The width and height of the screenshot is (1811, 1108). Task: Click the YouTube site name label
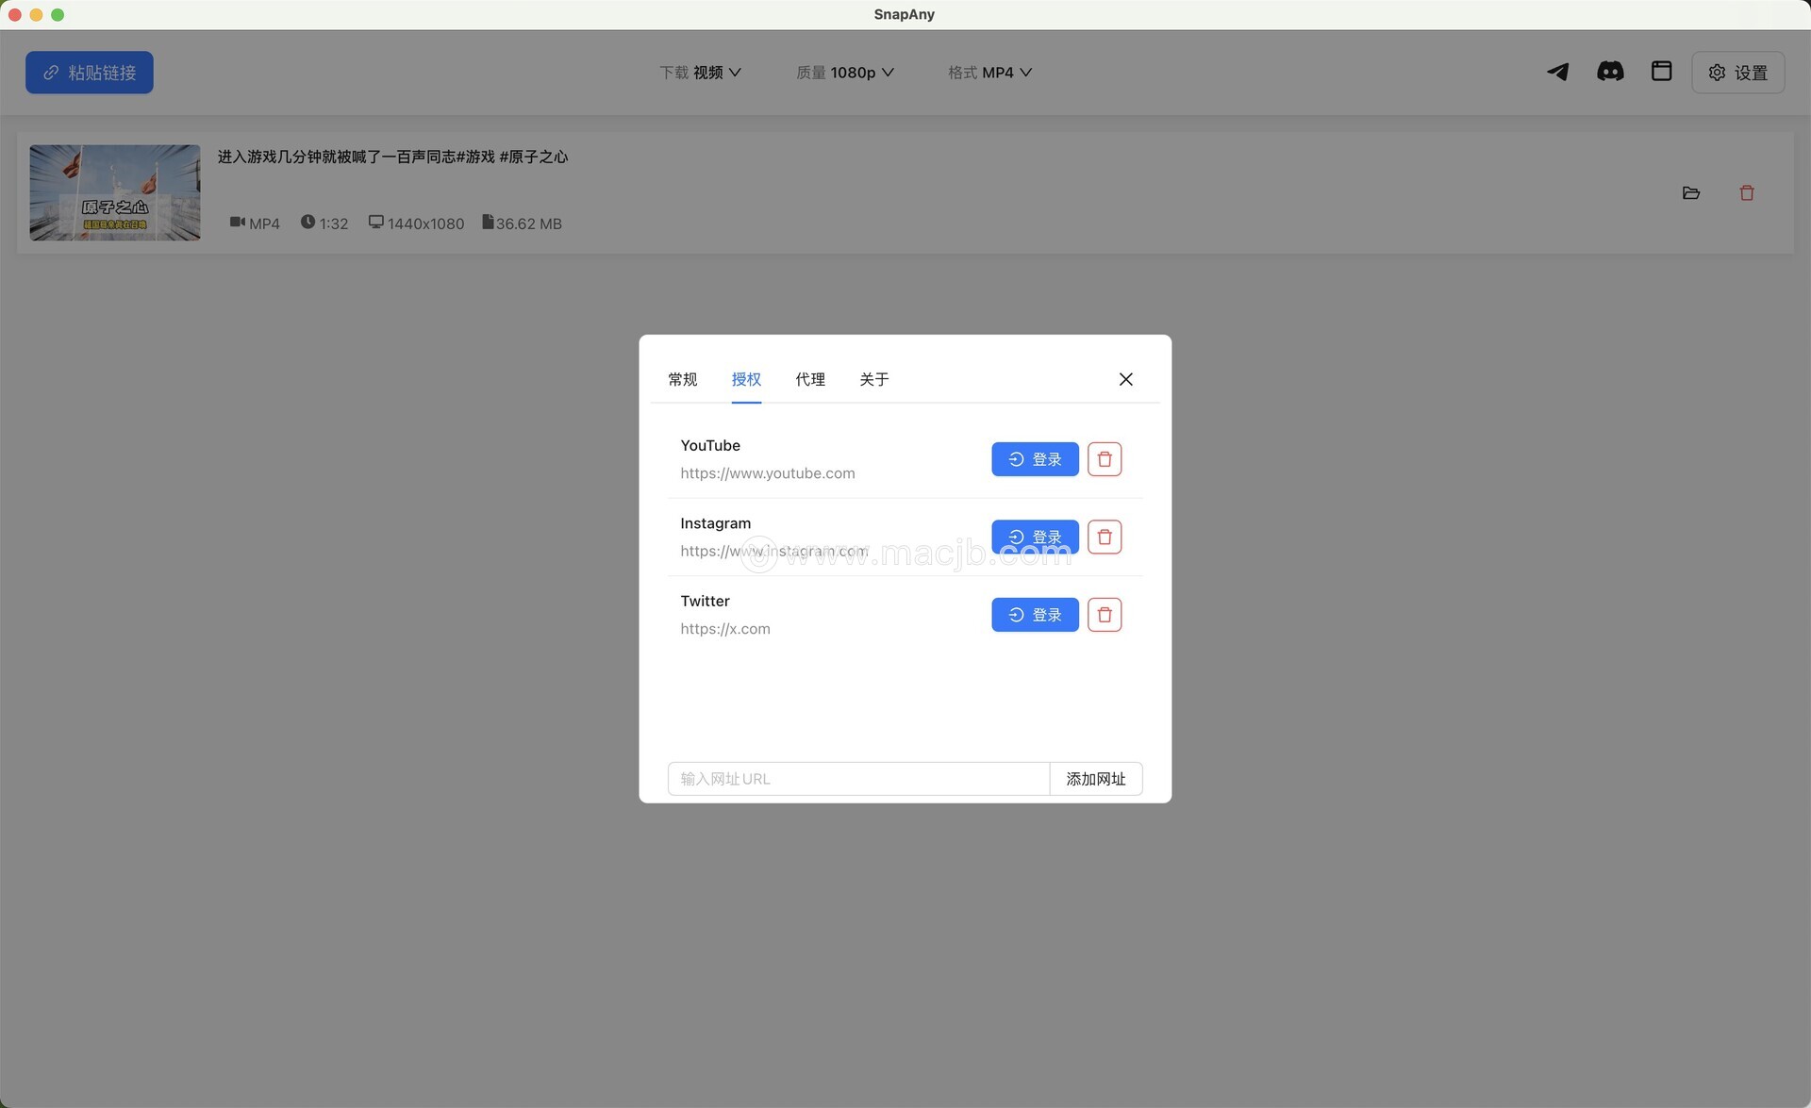point(710,445)
